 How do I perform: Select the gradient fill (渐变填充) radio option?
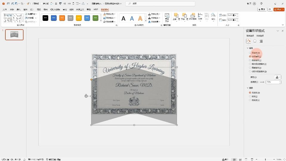pyautogui.click(x=250, y=60)
